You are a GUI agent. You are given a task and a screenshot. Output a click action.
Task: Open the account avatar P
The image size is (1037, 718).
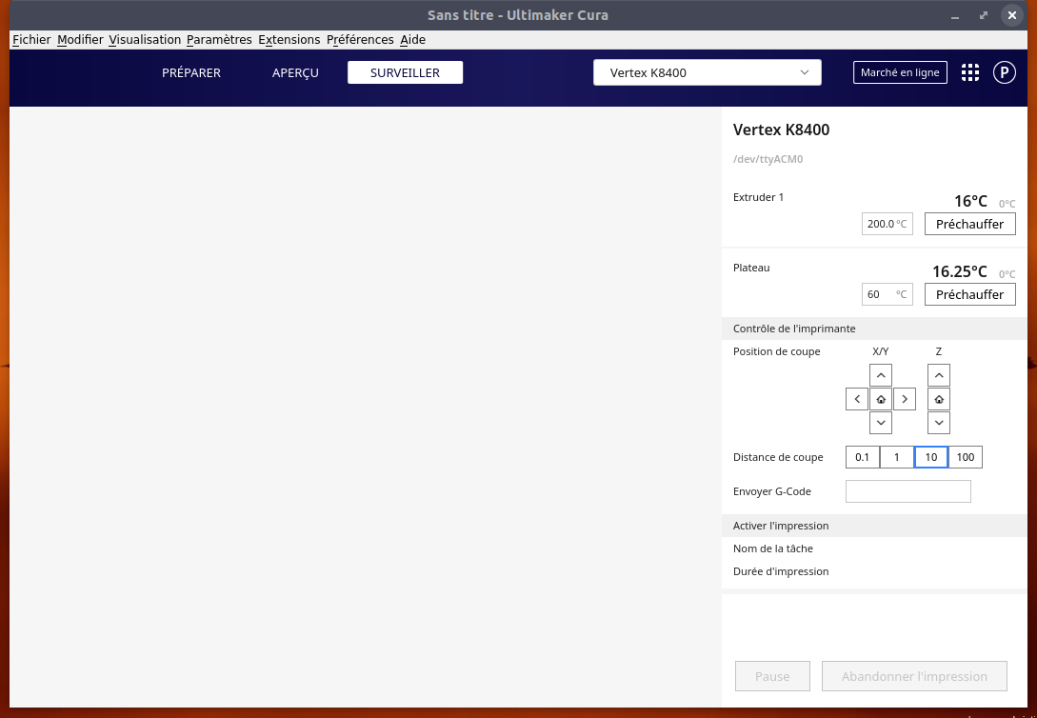tap(1004, 72)
